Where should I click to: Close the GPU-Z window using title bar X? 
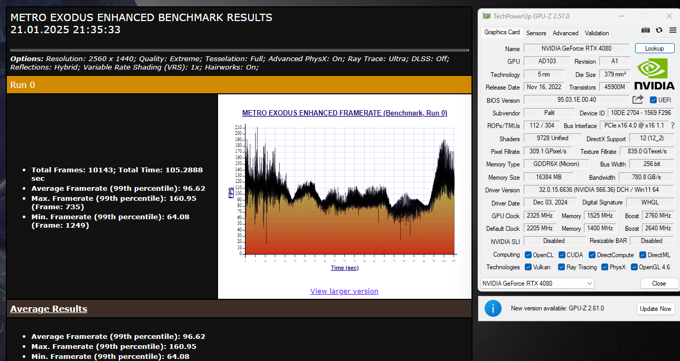670,16
